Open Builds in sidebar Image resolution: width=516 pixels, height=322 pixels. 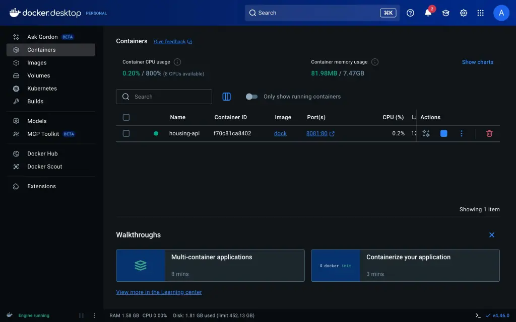[51, 101]
